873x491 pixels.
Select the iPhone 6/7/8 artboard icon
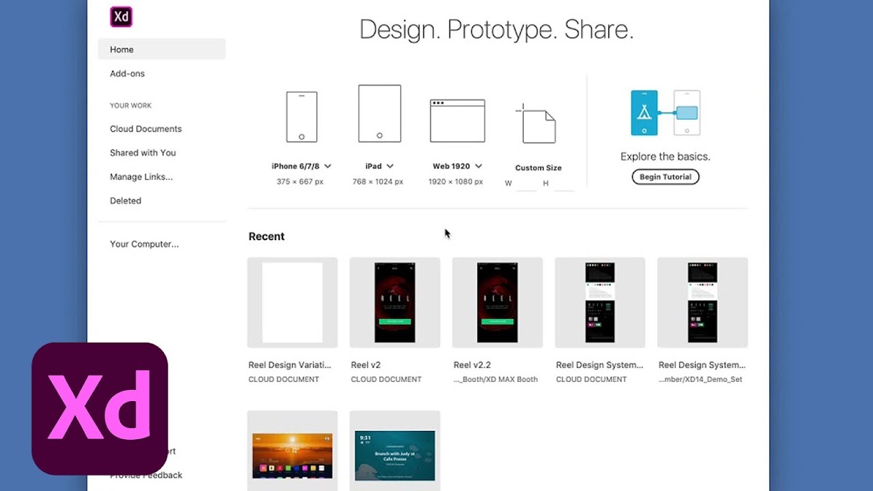pos(301,117)
